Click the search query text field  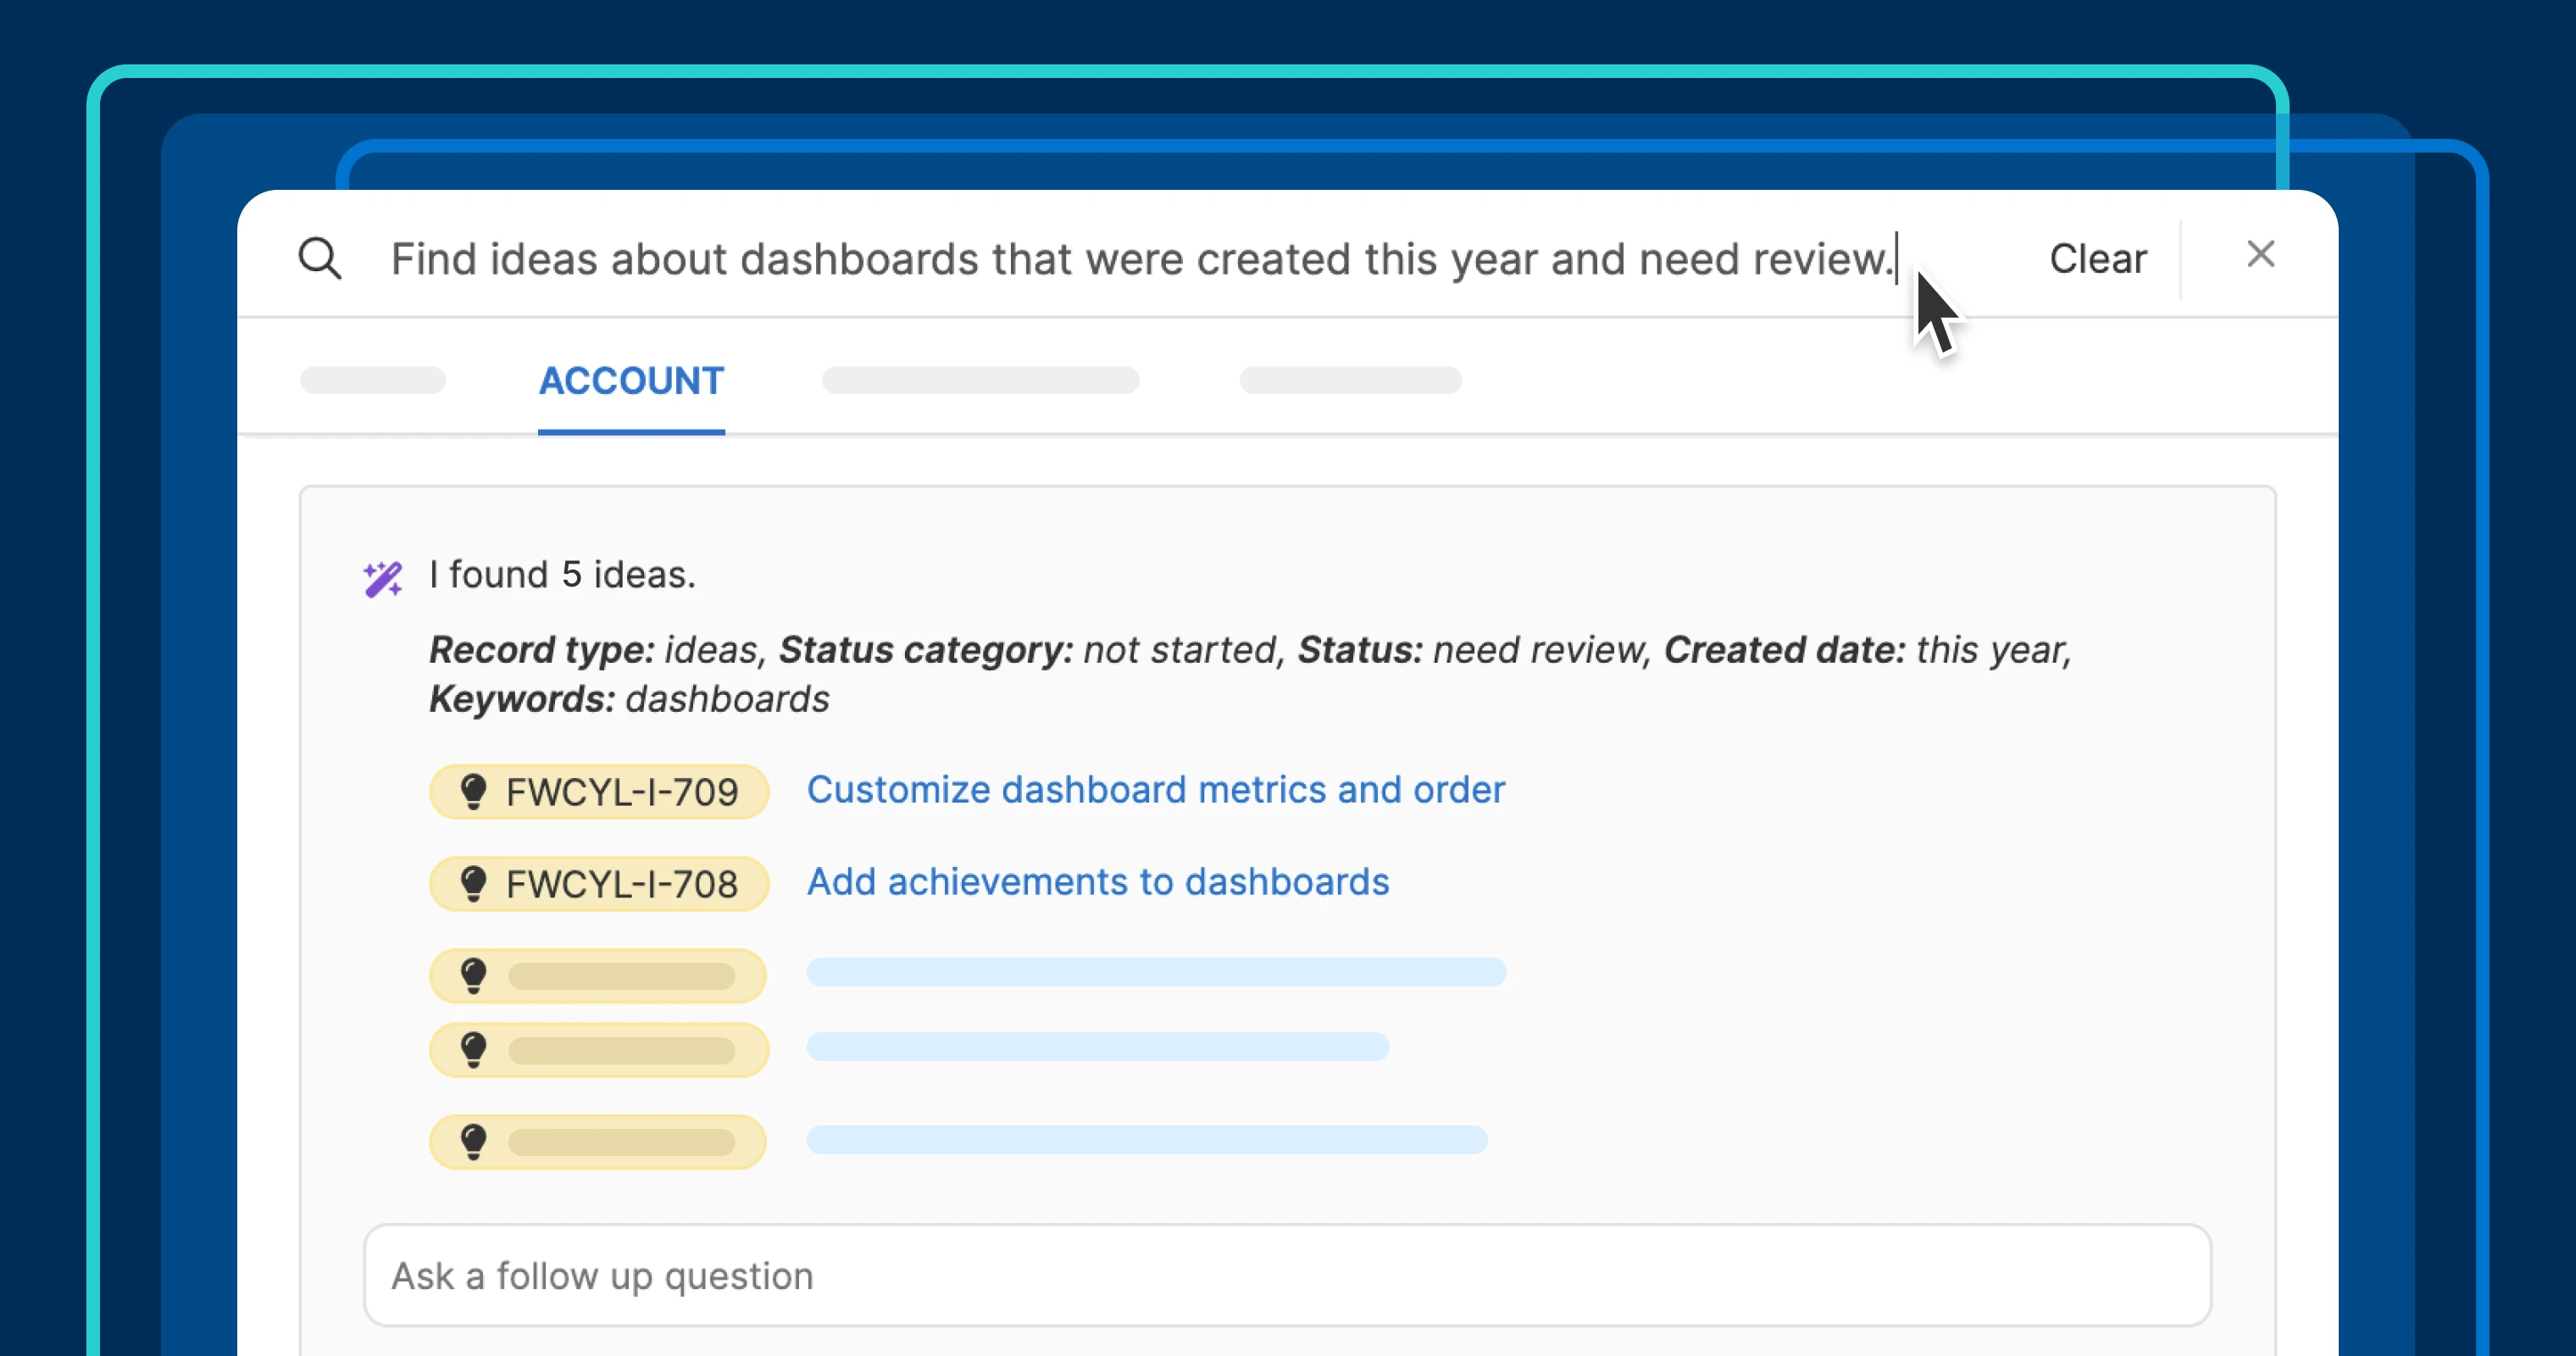point(1140,259)
